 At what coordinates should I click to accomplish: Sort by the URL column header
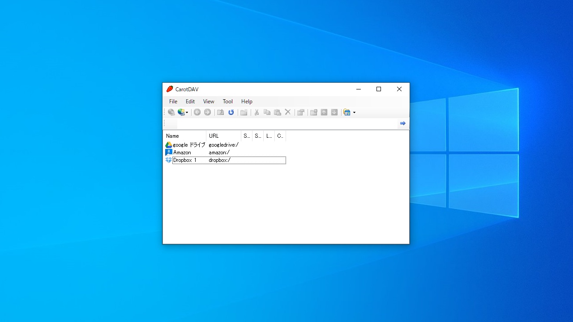pos(223,136)
